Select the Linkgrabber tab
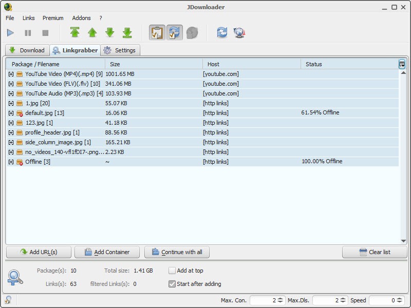Viewport: 411px width, 308px height. [x=75, y=50]
